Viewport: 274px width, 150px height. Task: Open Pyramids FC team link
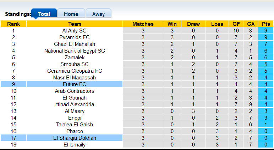point(75,37)
